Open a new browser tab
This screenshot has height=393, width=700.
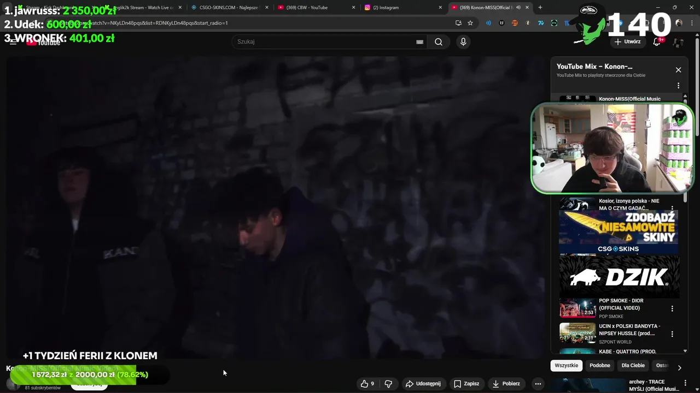pyautogui.click(x=540, y=8)
